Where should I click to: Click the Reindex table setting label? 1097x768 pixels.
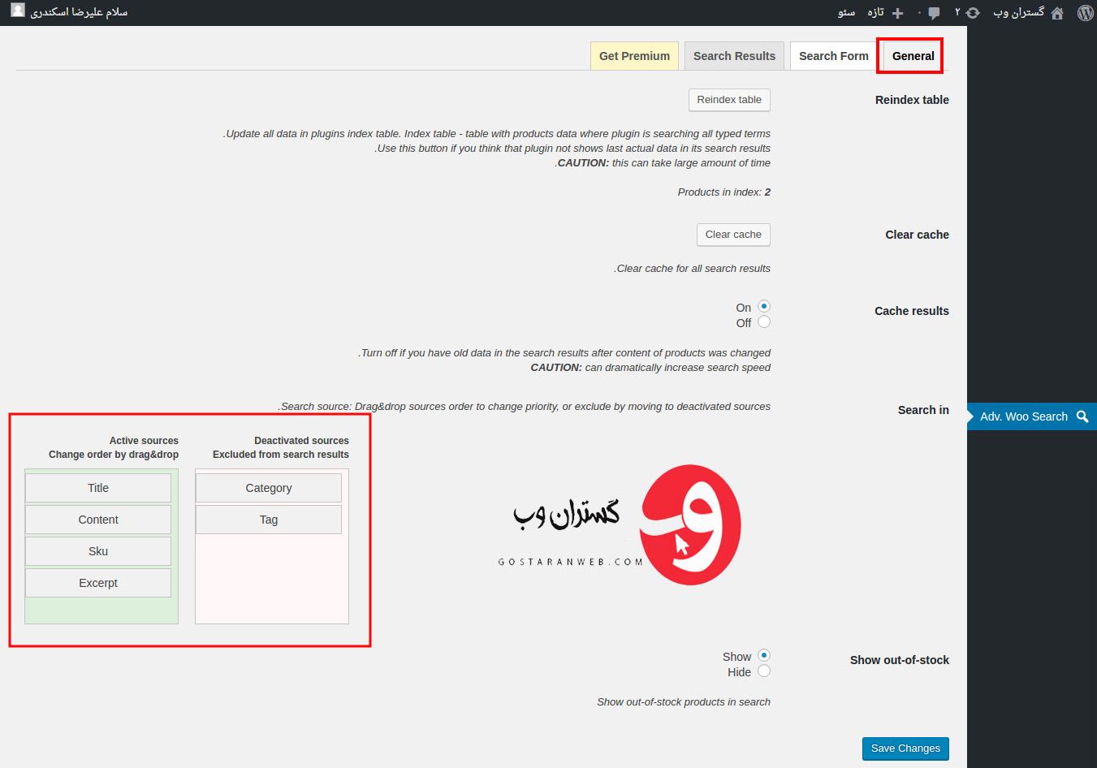(x=912, y=100)
